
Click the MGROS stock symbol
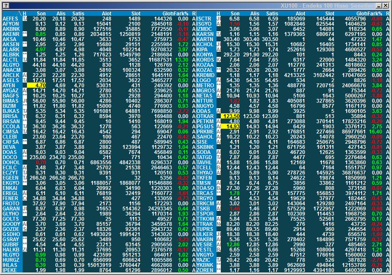(x=206, y=90)
